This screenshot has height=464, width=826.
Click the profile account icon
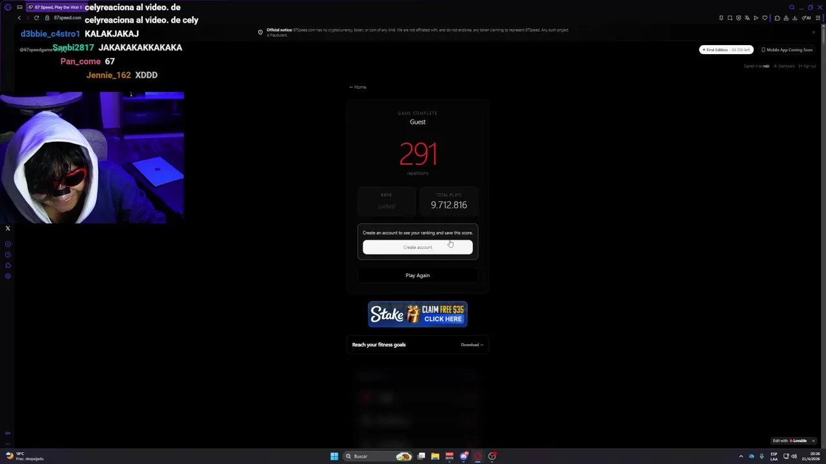pyautogui.click(x=786, y=18)
